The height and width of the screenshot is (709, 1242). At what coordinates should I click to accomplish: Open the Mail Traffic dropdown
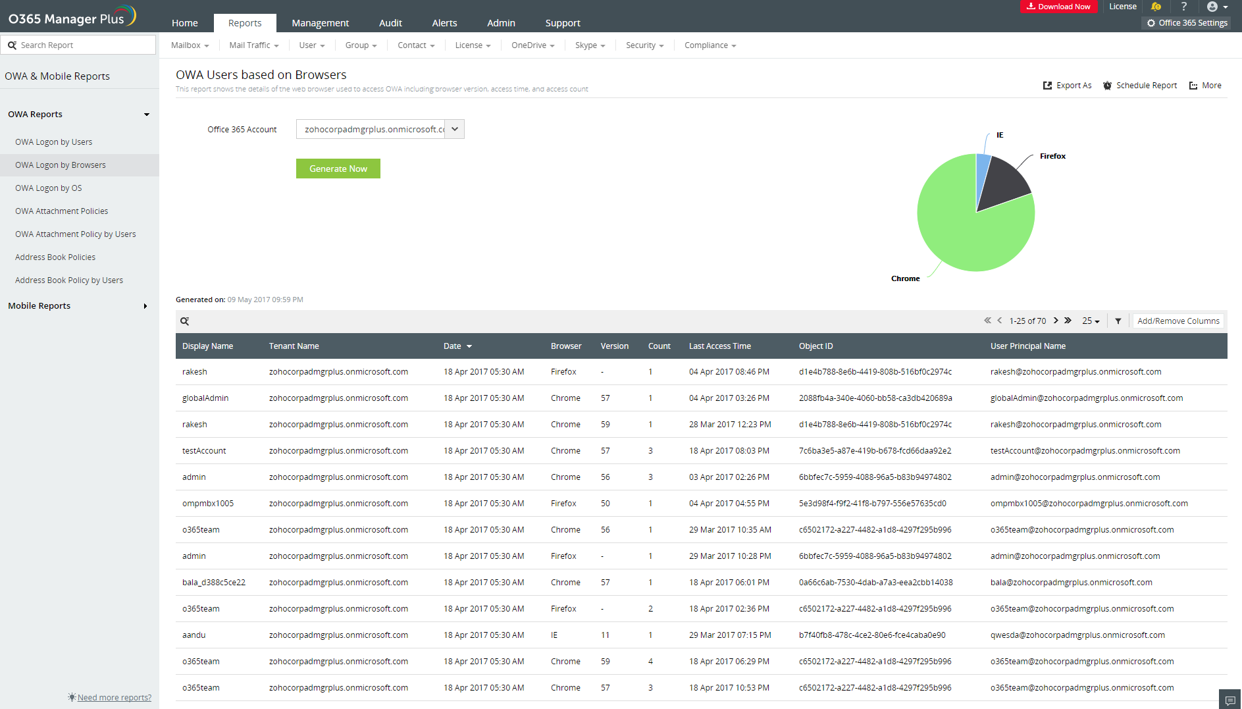coord(254,45)
